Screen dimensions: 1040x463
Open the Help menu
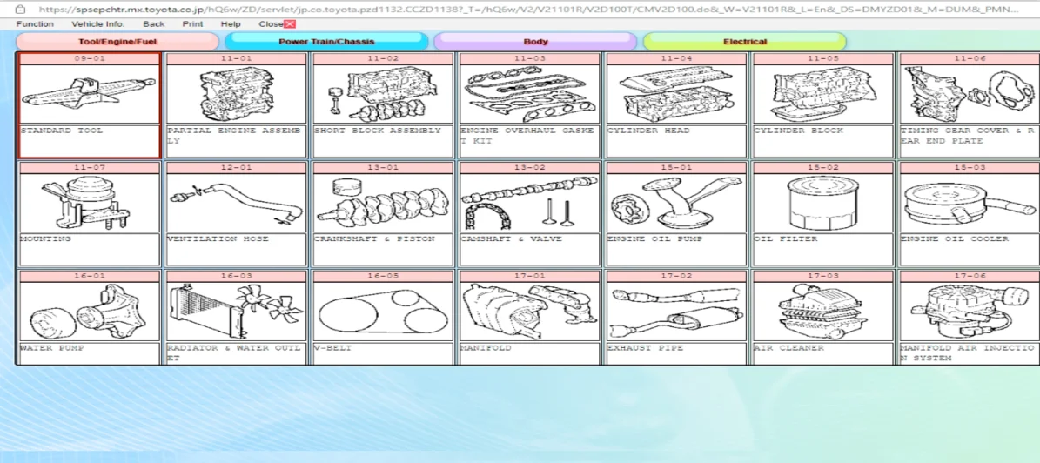231,23
